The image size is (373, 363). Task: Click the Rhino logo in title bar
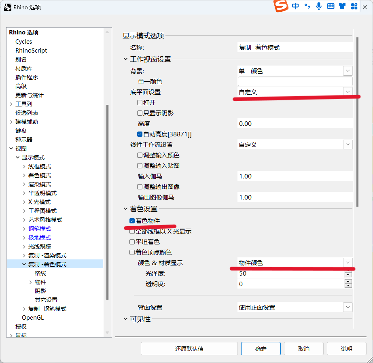click(8, 7)
